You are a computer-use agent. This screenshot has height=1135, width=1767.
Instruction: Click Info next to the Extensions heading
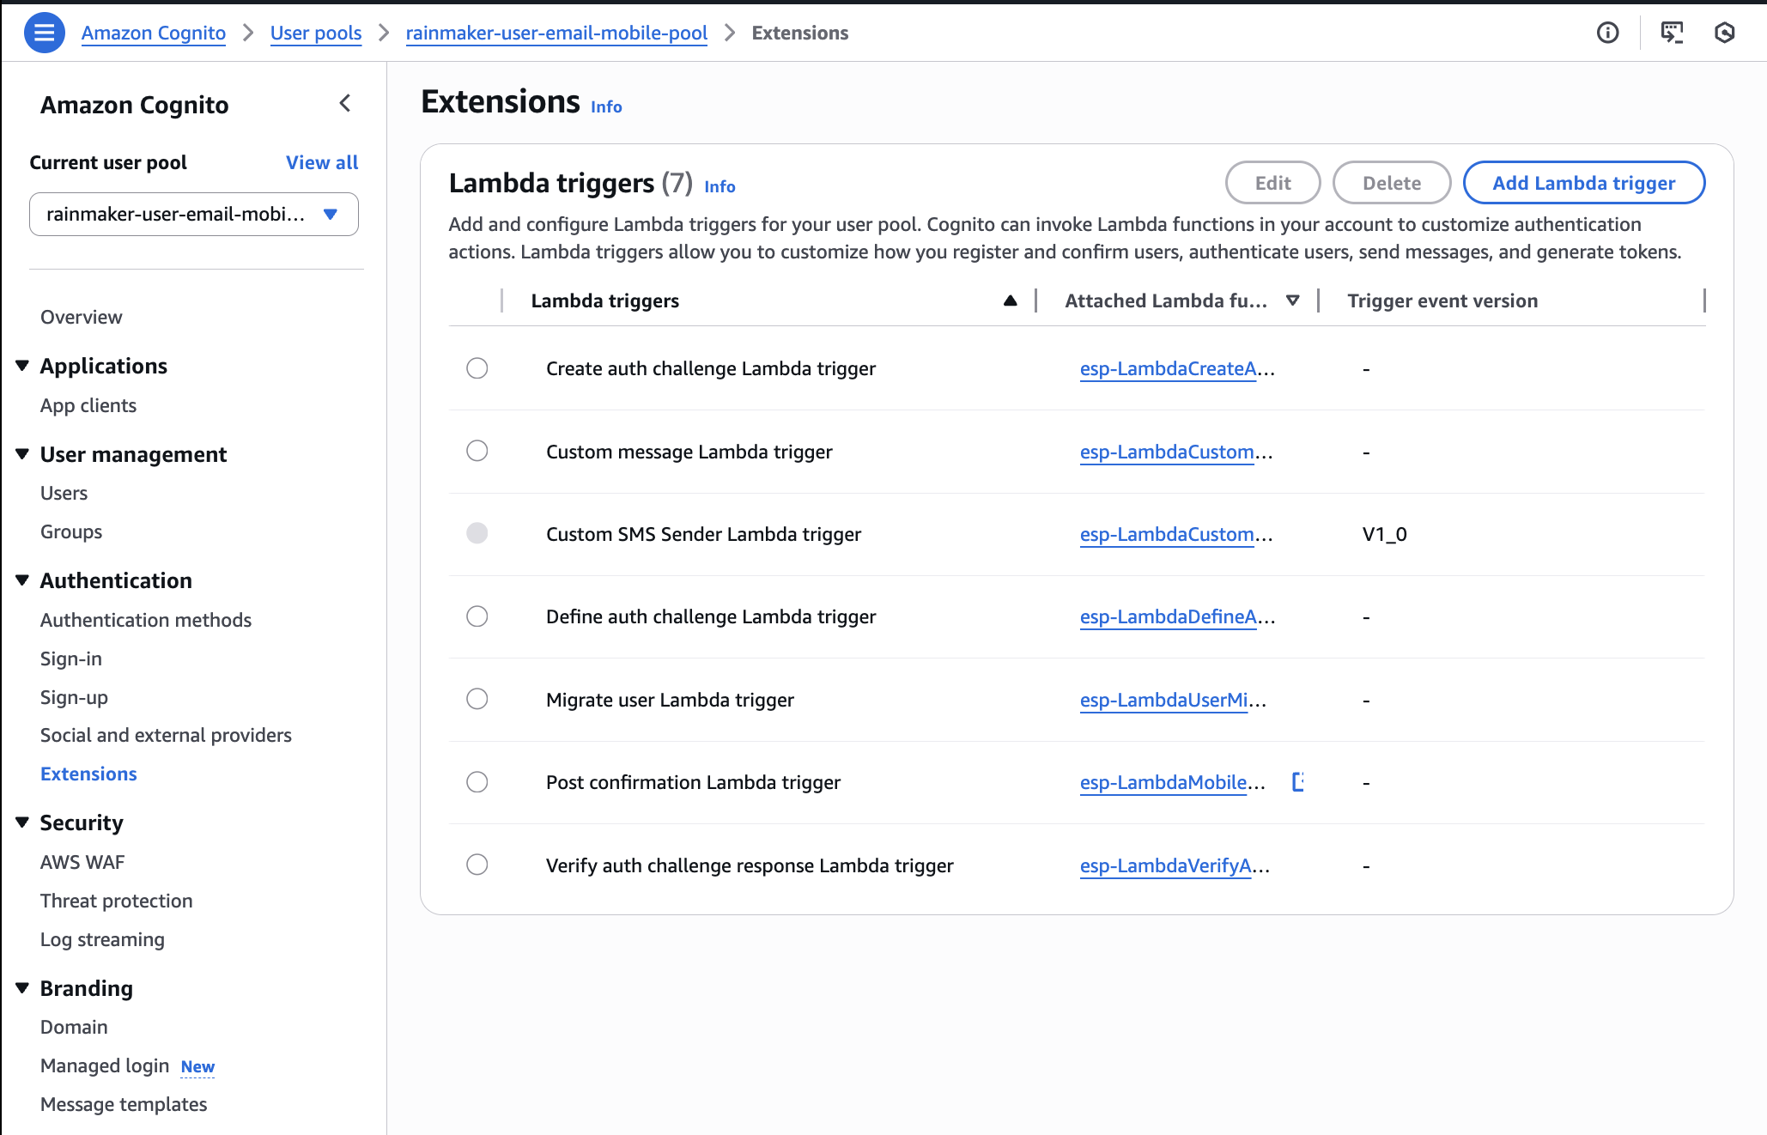[605, 106]
